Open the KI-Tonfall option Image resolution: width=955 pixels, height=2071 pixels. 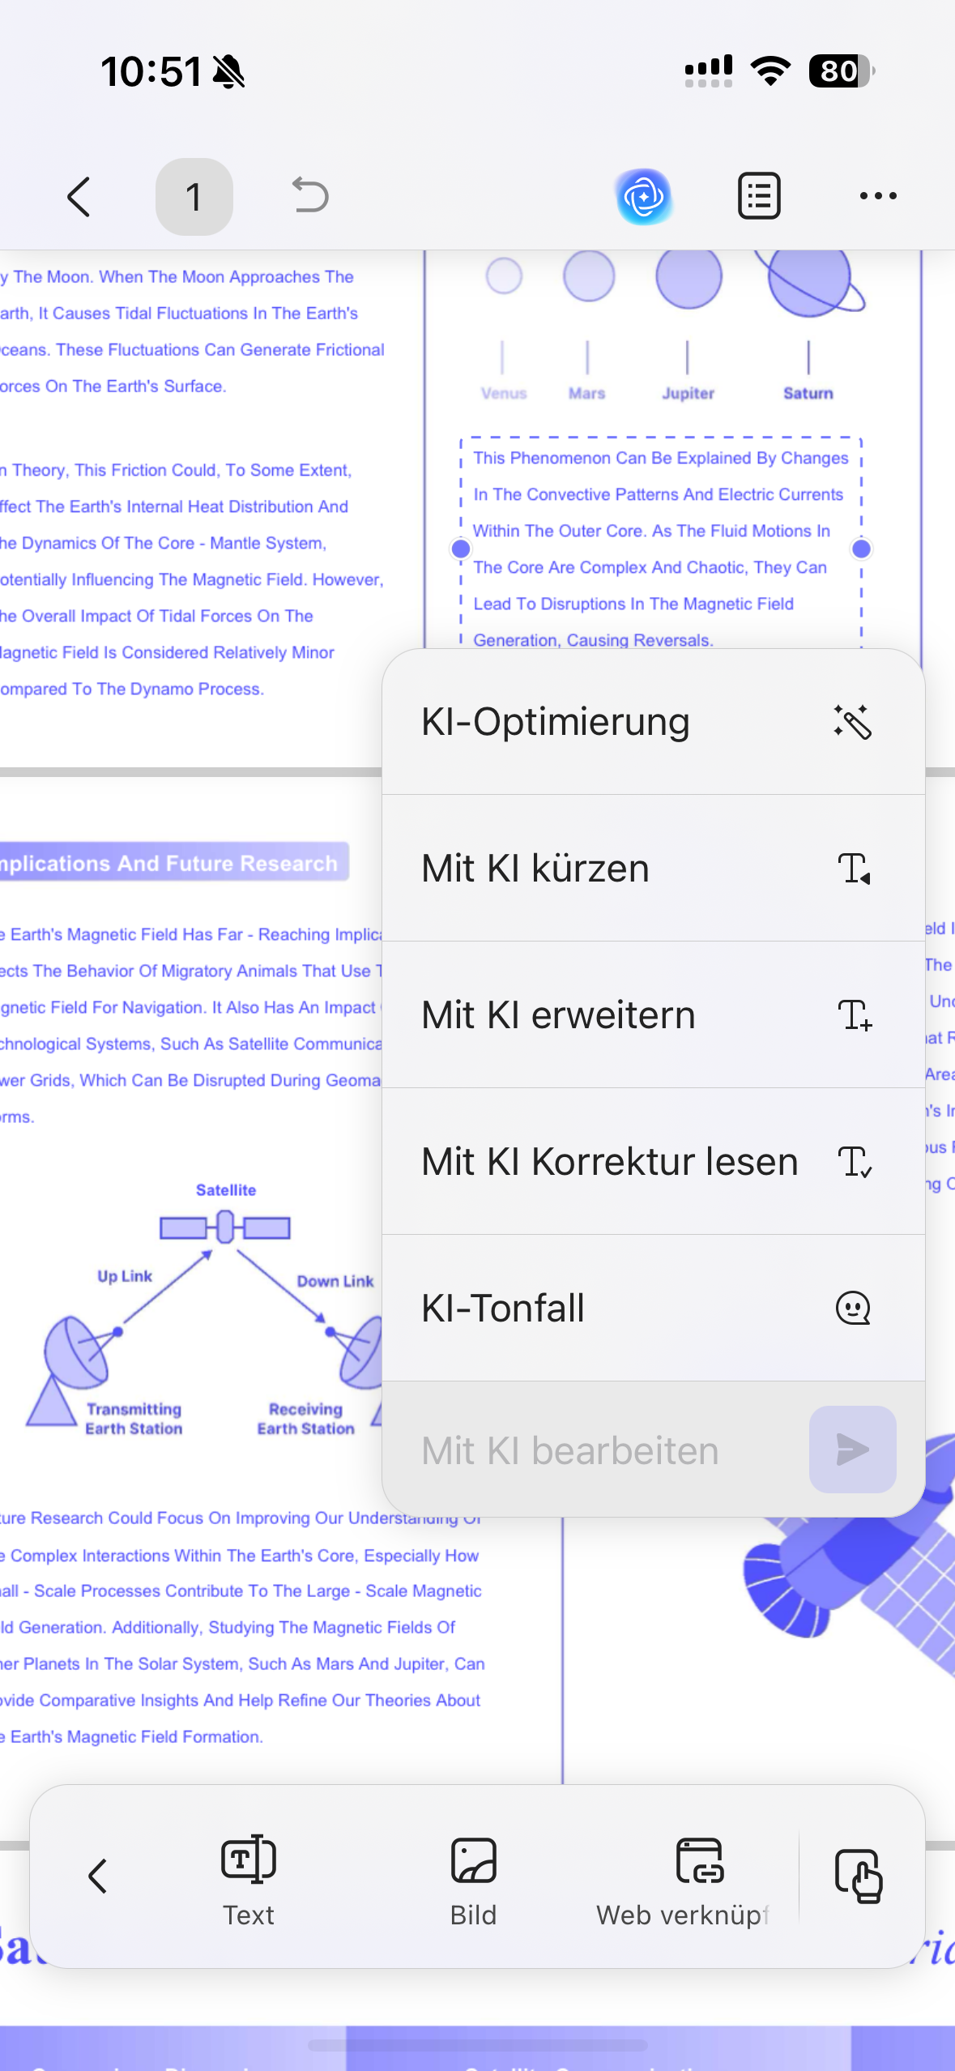click(653, 1309)
